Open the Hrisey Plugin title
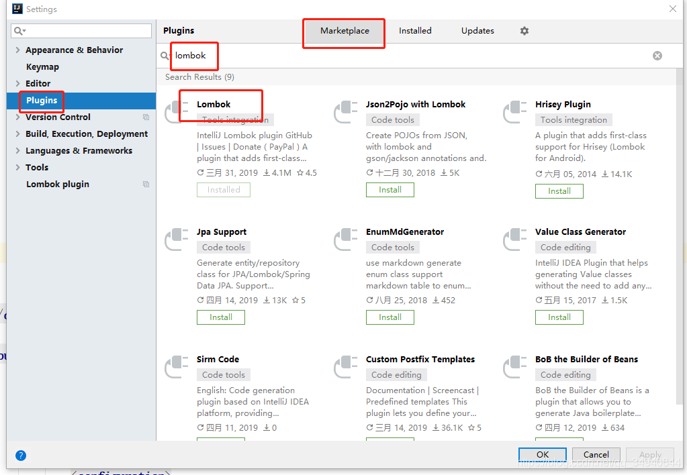Image resolution: width=687 pixels, height=475 pixels. [x=563, y=104]
